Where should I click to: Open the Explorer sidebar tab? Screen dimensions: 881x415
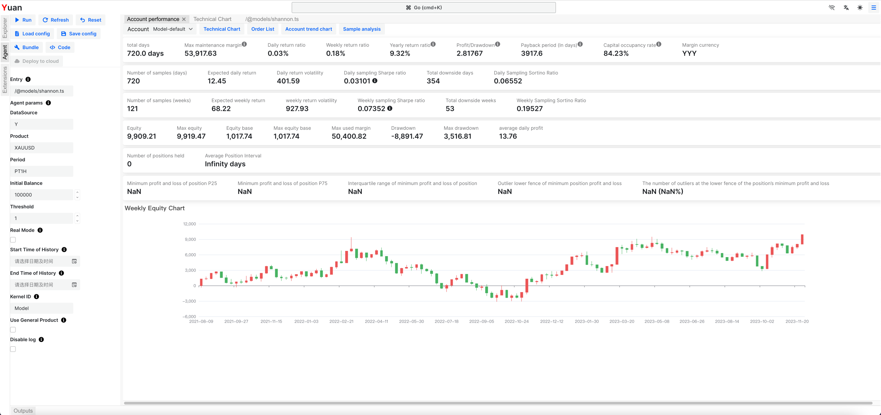click(x=5, y=28)
